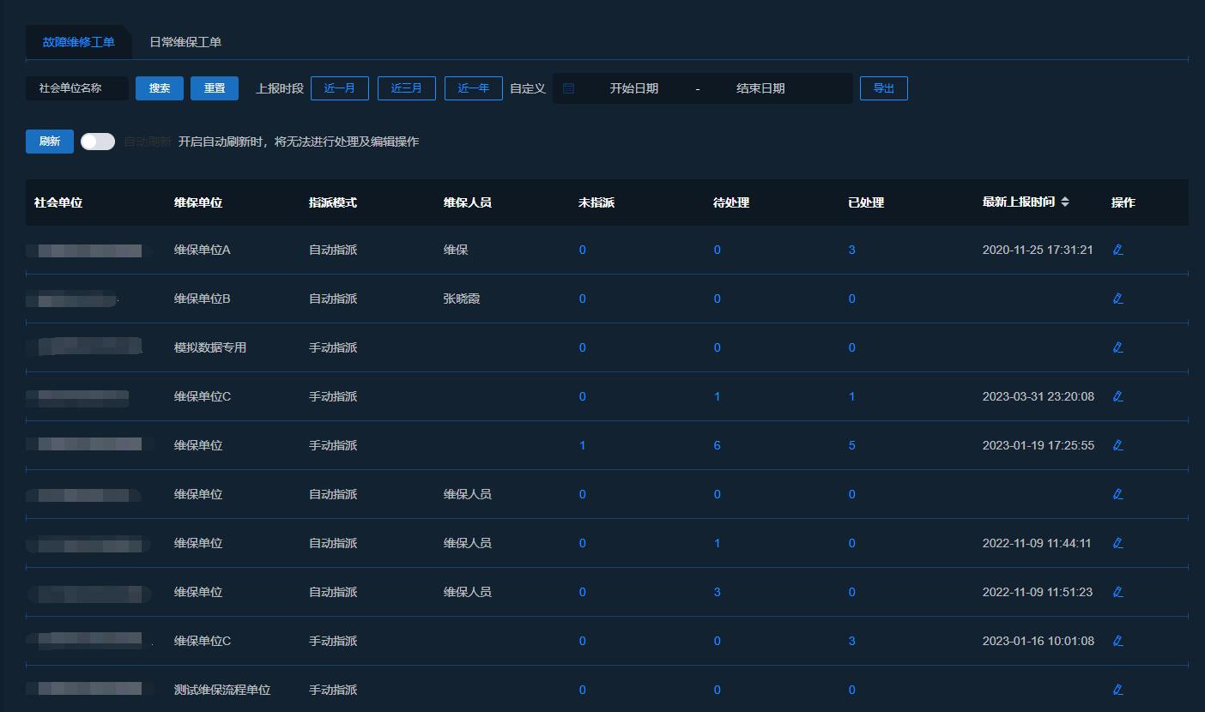The width and height of the screenshot is (1205, 712).
Task: Select timestamp 2022-11-09 11:51:23
Action: [x=1038, y=592]
